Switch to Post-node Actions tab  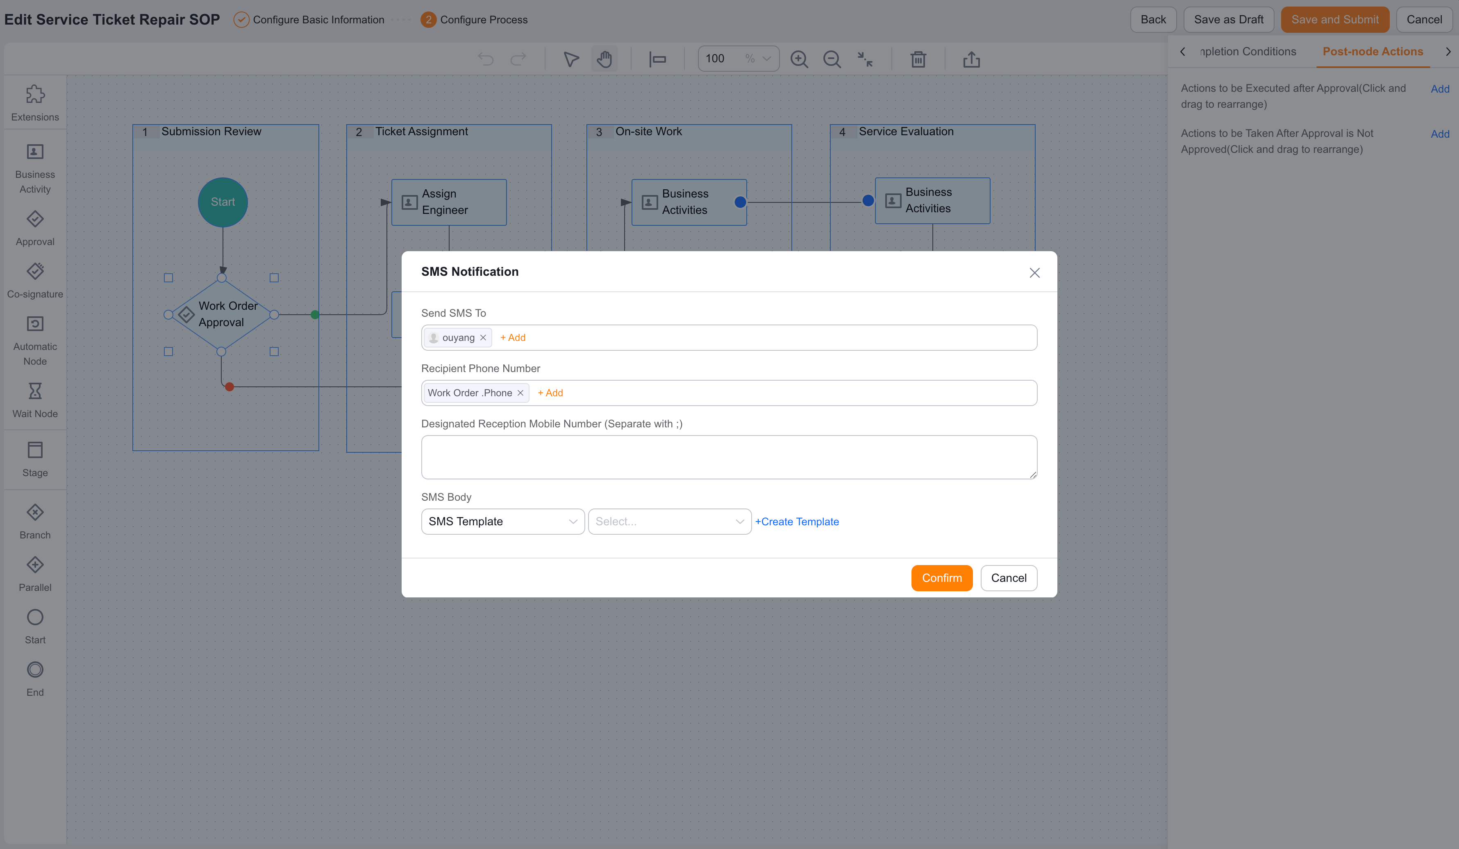1373,52
